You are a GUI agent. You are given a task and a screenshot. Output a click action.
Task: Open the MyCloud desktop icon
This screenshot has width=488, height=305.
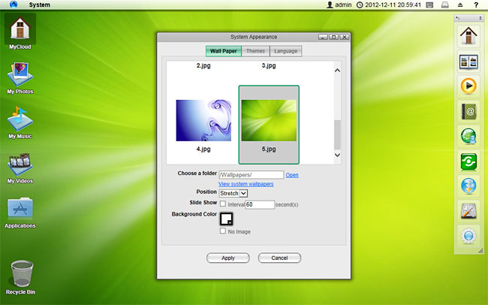tap(20, 30)
